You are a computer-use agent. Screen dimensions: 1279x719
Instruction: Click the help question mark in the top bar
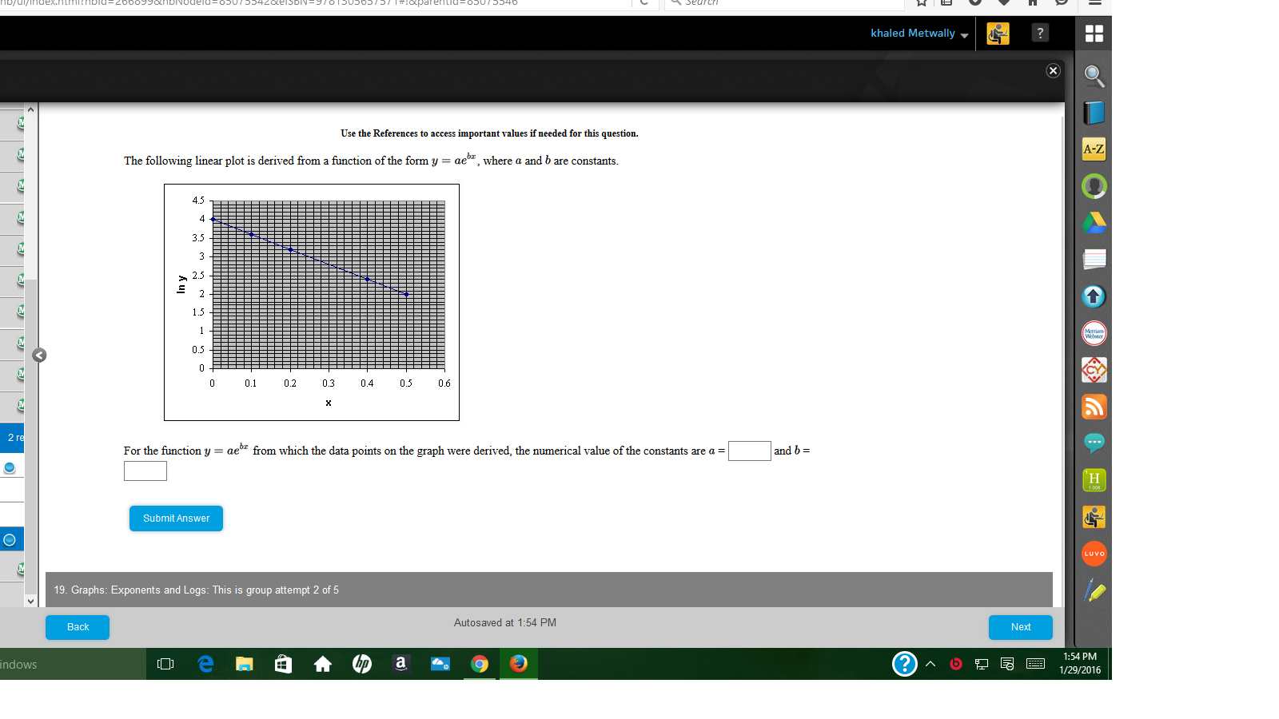[x=1039, y=34]
